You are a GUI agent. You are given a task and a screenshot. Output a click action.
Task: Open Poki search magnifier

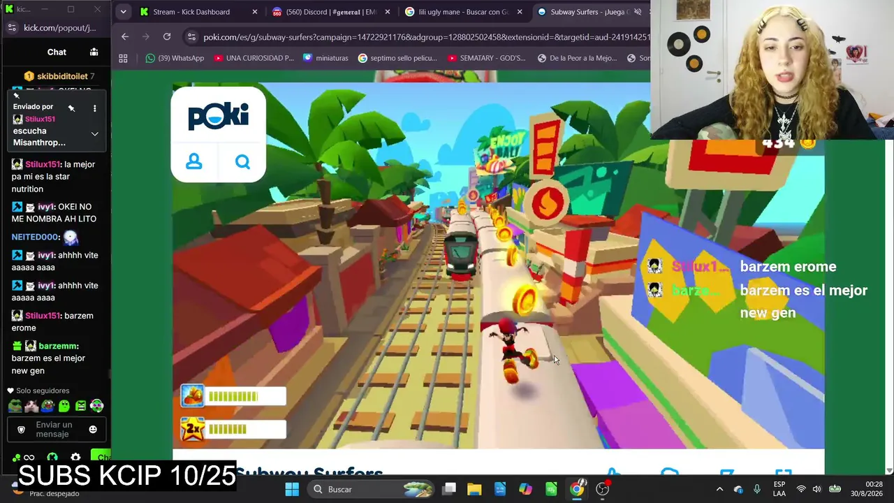242,162
